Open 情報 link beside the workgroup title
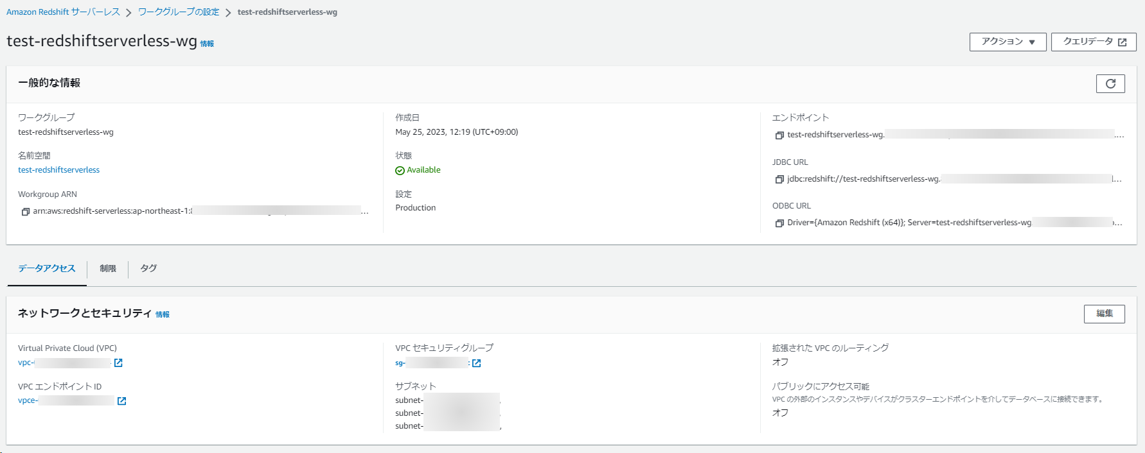This screenshot has width=1145, height=453. tap(207, 44)
